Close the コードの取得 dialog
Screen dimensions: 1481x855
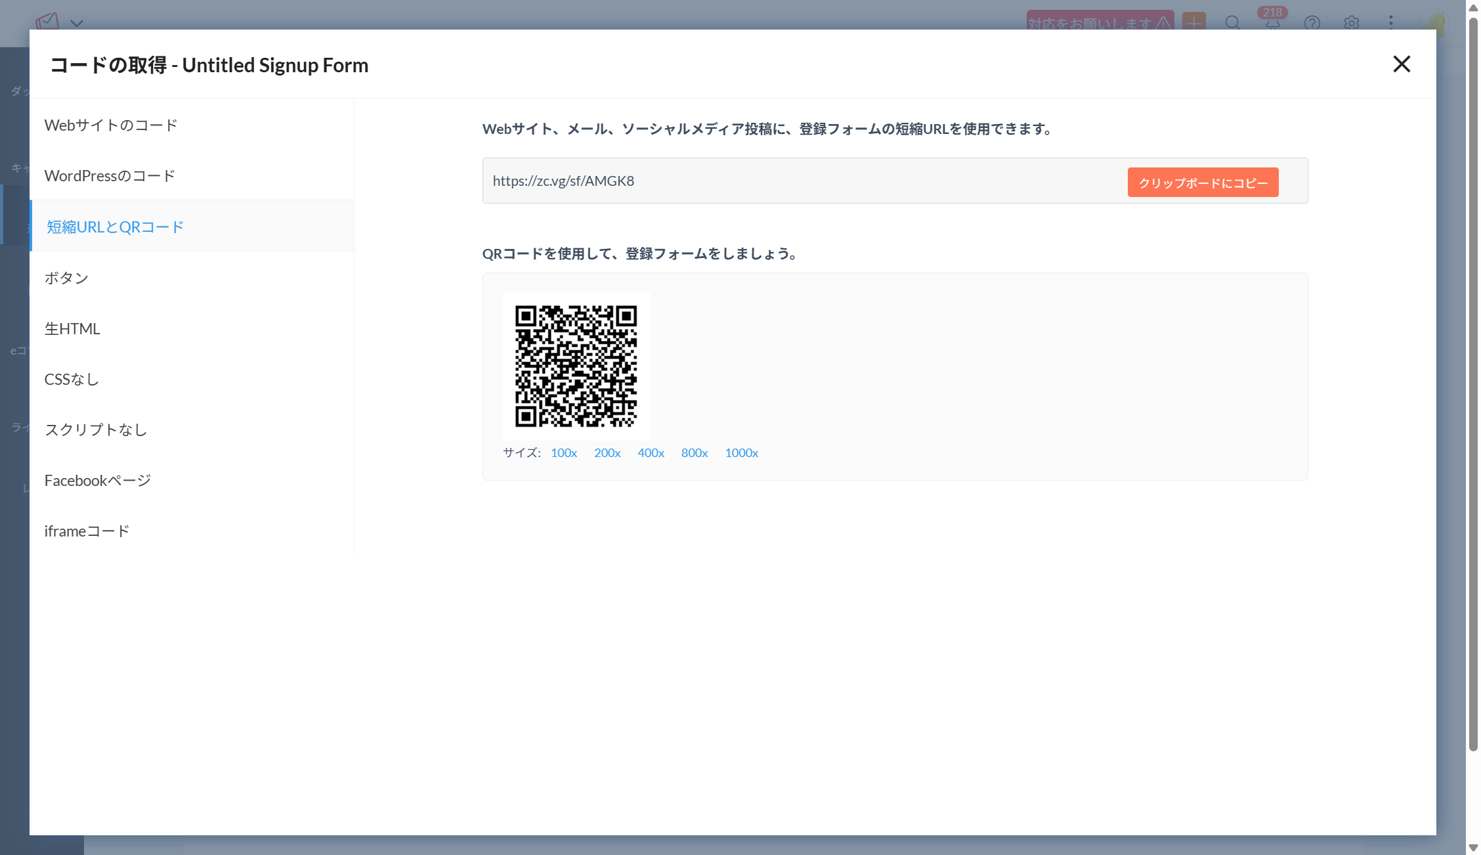point(1402,64)
